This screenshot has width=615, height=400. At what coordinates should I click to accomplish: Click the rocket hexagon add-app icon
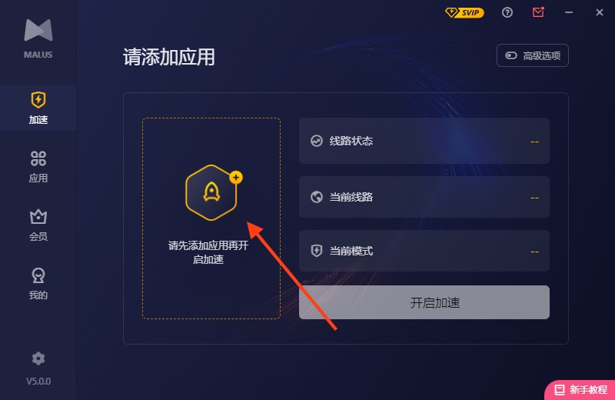211,192
